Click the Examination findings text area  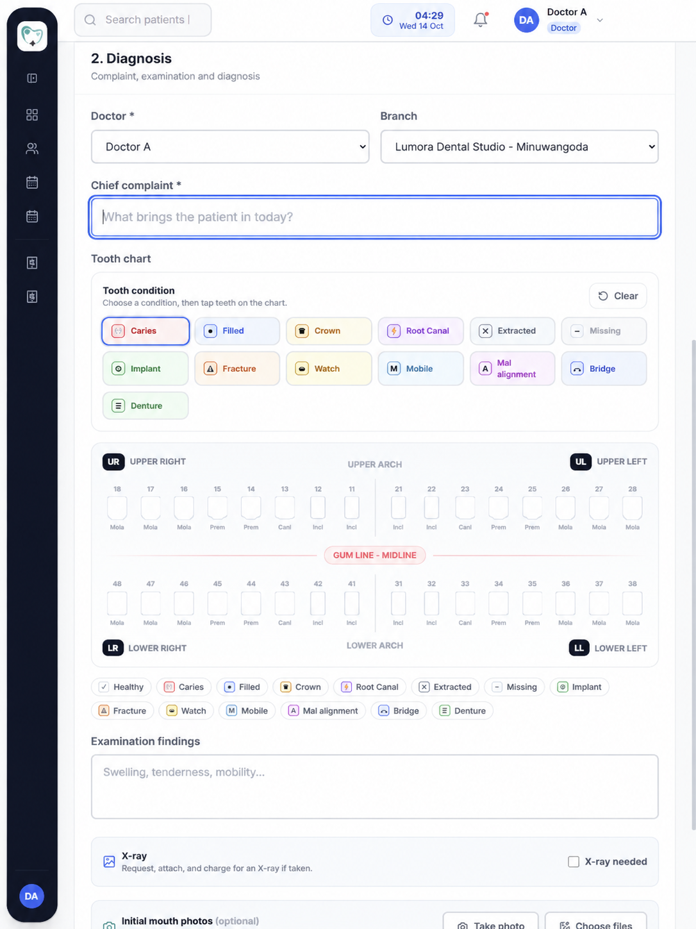pos(375,787)
